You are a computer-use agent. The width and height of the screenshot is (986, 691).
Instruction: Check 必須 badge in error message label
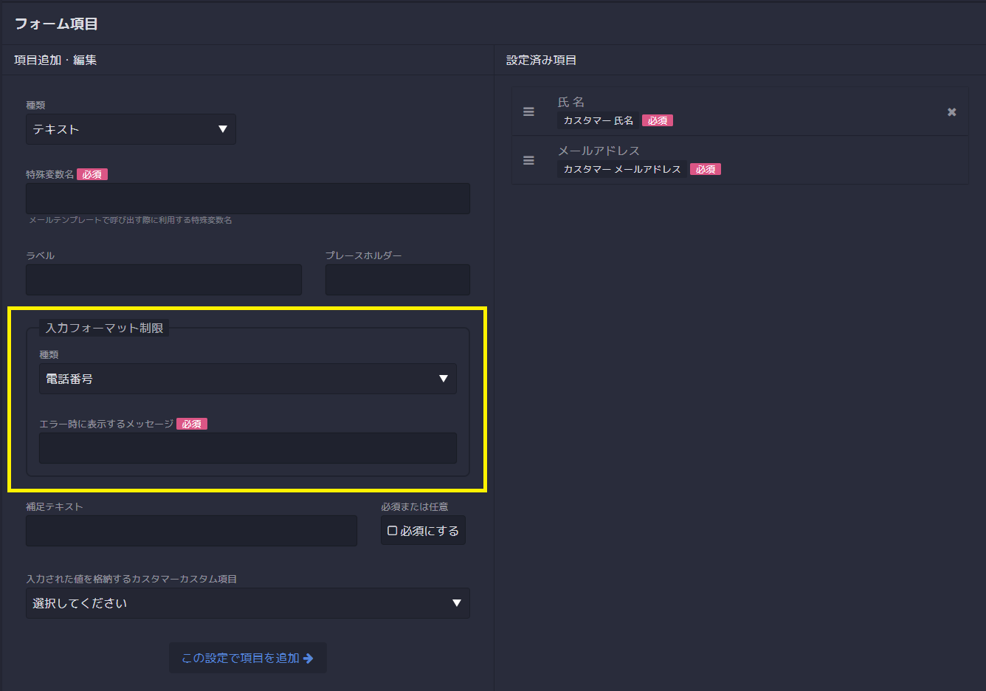click(x=192, y=423)
